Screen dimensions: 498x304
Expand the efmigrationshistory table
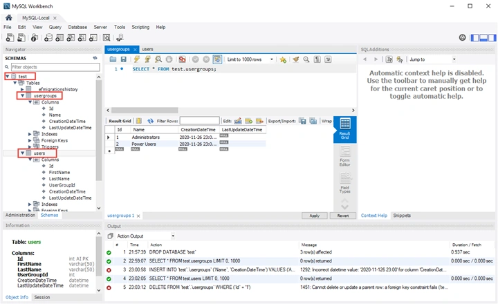click(22, 90)
